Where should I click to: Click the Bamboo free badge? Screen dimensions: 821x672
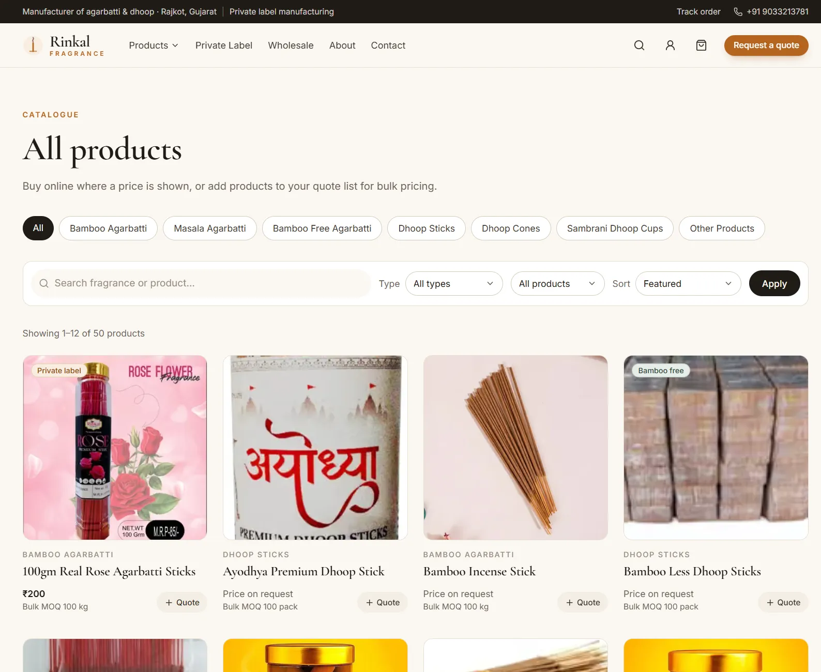pyautogui.click(x=661, y=371)
